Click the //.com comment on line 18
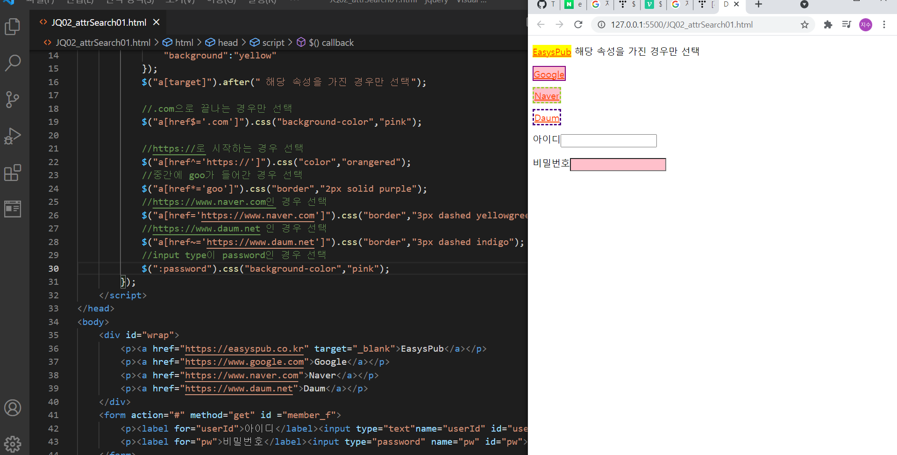Screen dimensions: 897x455 [x=217, y=109]
